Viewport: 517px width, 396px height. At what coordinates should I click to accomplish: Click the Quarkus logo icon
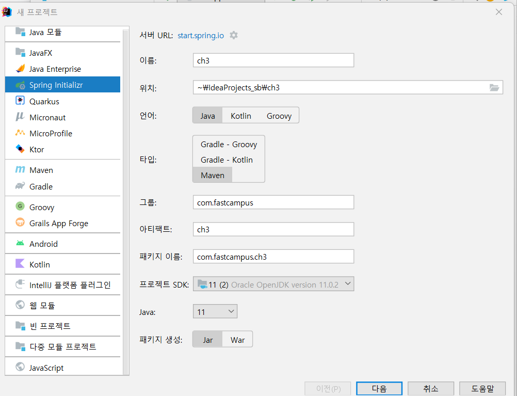(x=20, y=101)
